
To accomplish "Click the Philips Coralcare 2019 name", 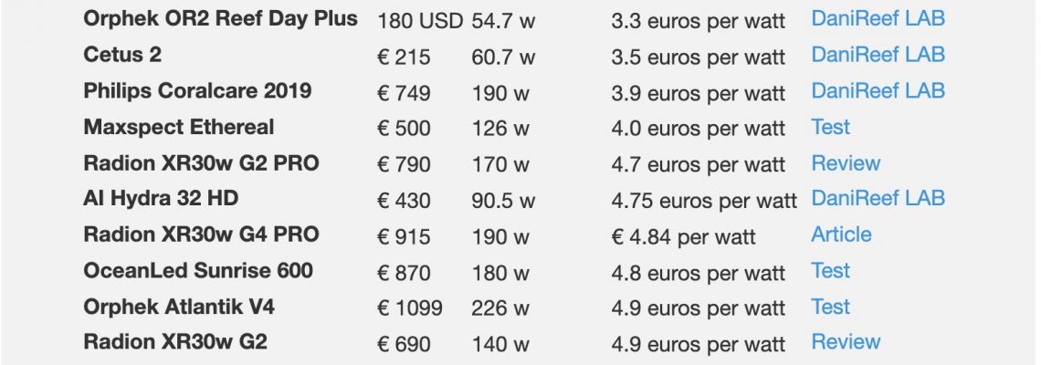I will point(197,91).
